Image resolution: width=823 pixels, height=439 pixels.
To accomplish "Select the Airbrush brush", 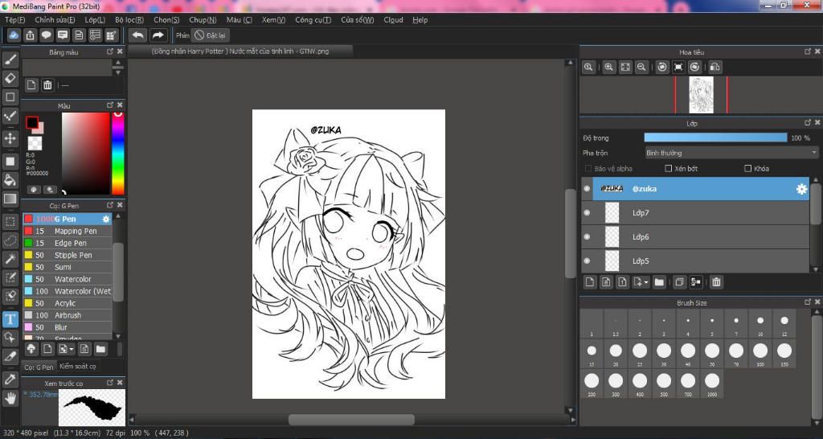I will coord(68,315).
